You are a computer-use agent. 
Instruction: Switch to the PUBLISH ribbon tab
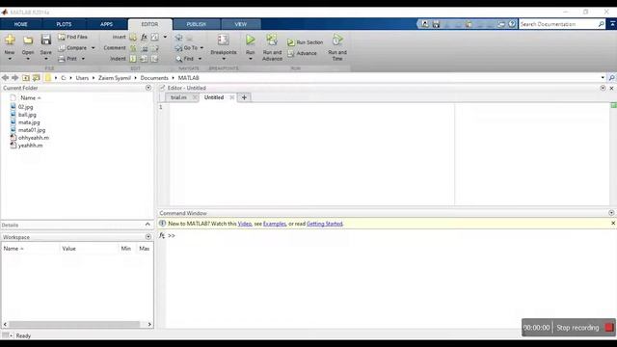pos(197,24)
